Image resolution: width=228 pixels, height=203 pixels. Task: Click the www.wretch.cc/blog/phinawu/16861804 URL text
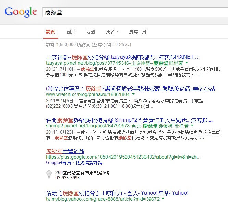click(88, 95)
